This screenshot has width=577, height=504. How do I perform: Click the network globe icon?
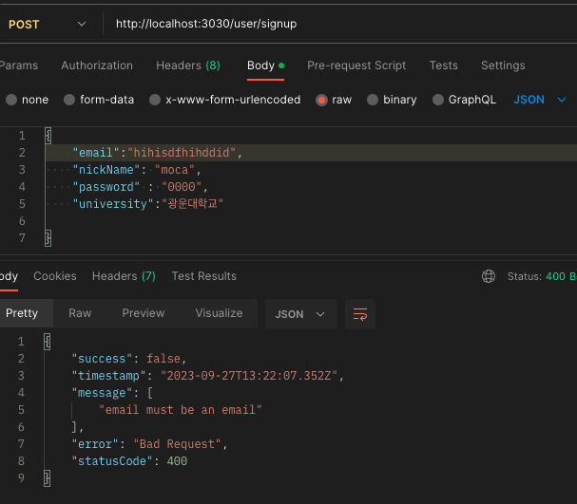[489, 276]
